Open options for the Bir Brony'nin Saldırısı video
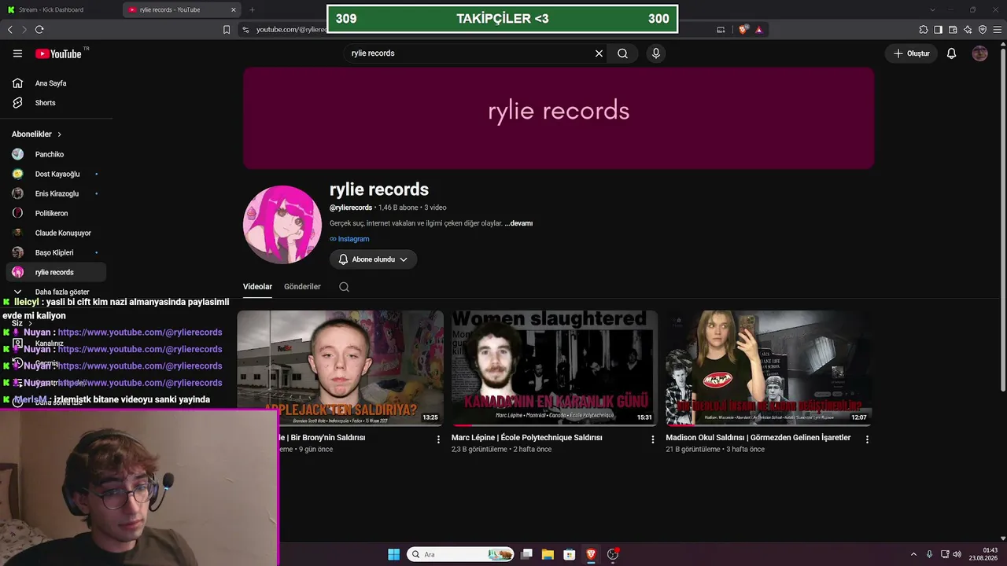Viewport: 1007px width, 566px height. tap(438, 439)
